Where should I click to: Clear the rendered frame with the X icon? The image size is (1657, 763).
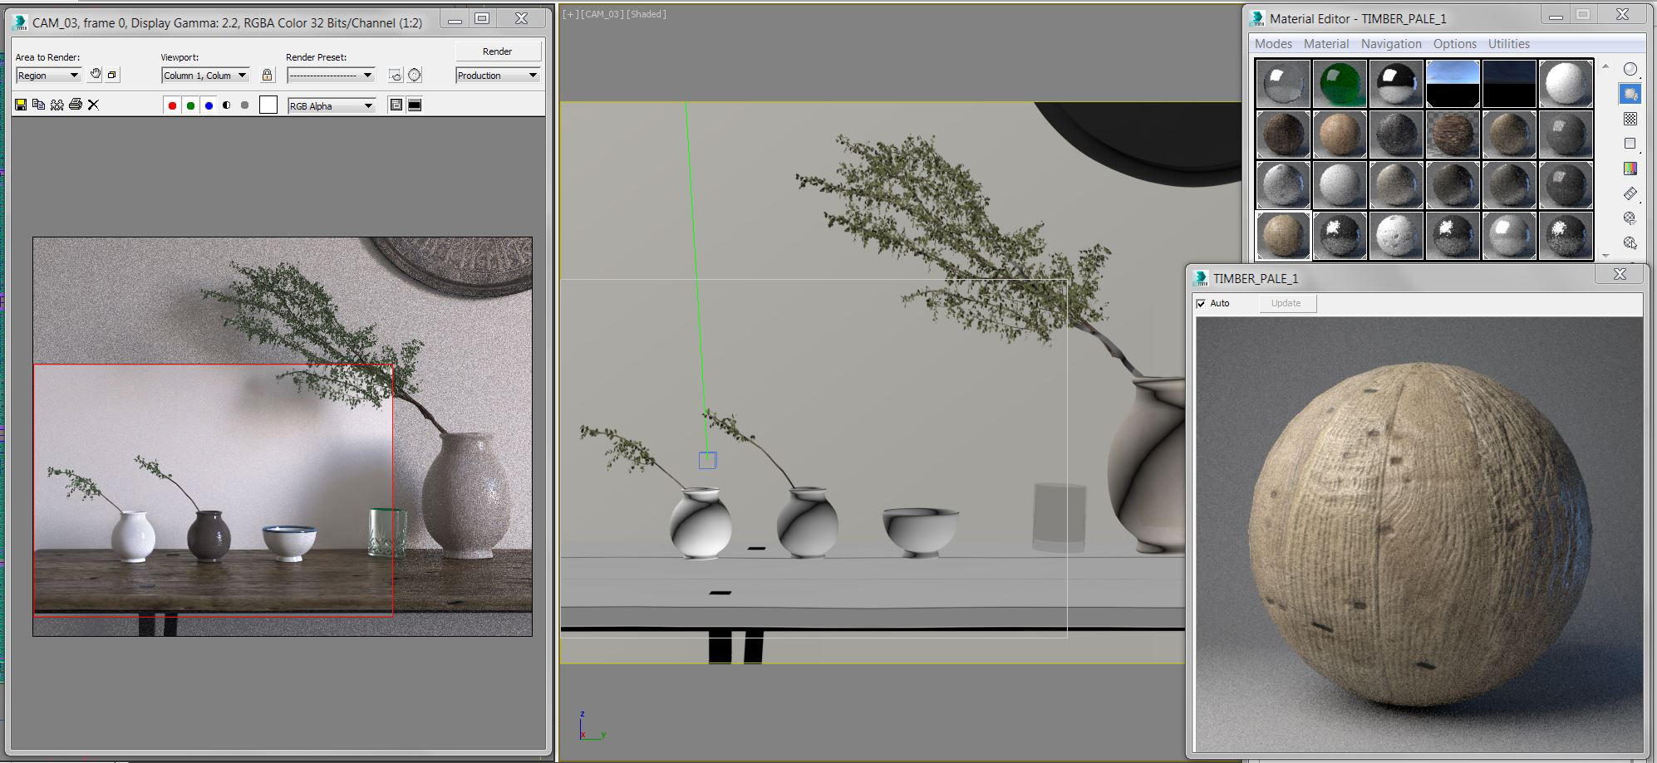point(93,105)
